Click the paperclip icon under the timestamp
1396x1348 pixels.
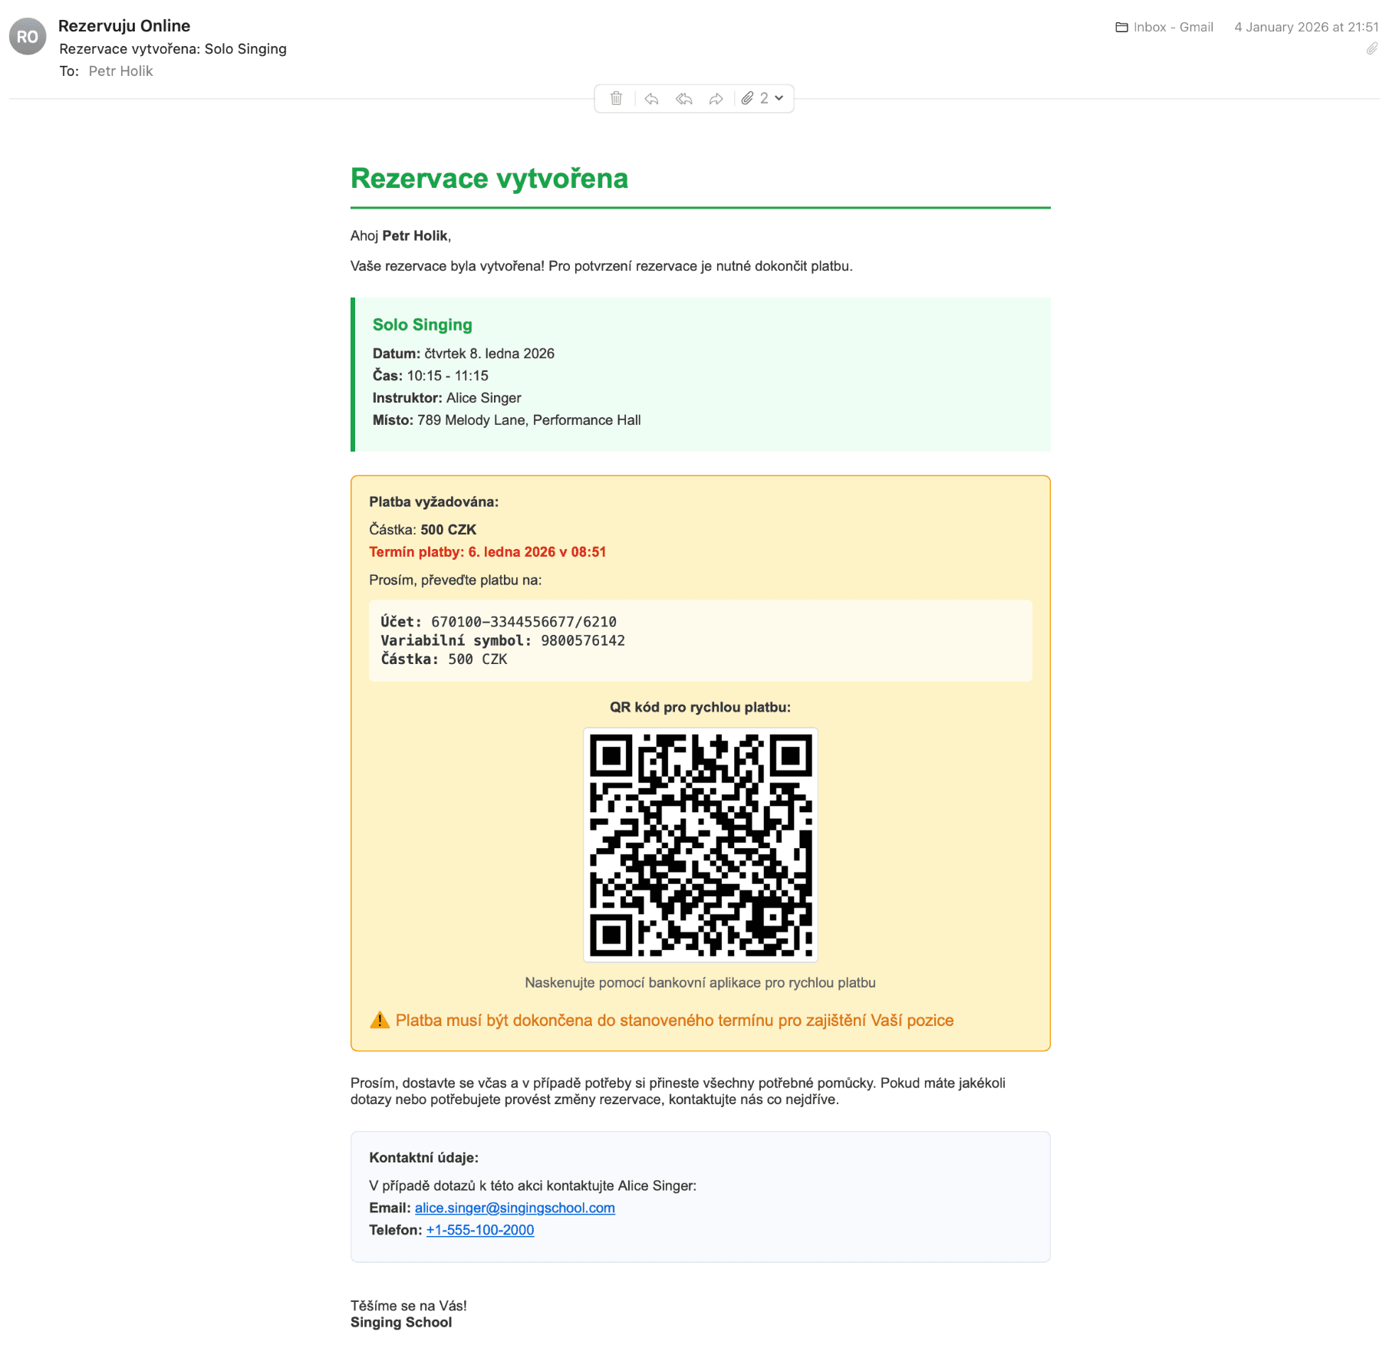1372,49
